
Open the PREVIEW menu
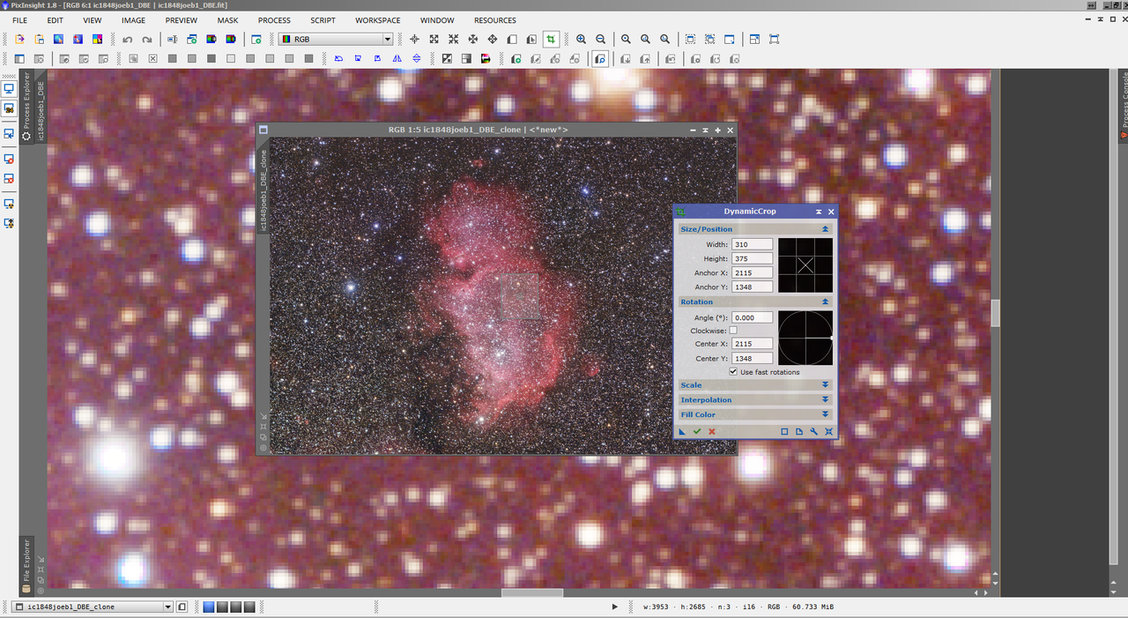click(x=182, y=20)
